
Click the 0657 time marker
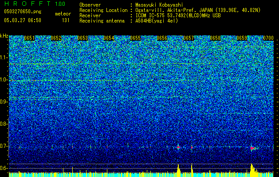pos(189,38)
